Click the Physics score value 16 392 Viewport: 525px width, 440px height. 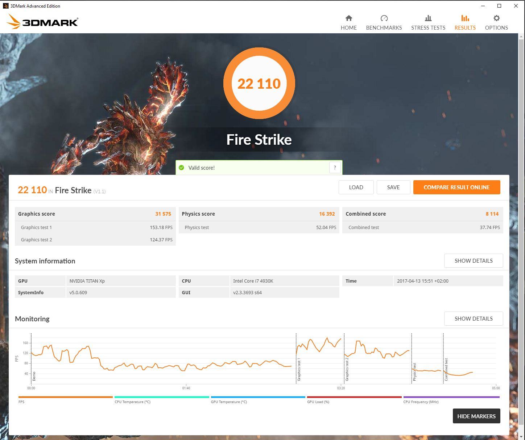tap(327, 214)
